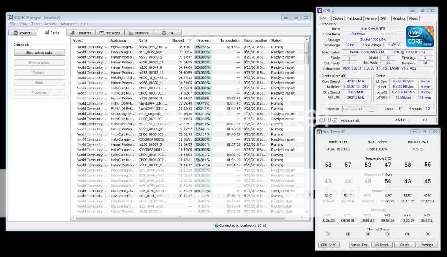
Task: Open the View menu
Action: point(23,24)
